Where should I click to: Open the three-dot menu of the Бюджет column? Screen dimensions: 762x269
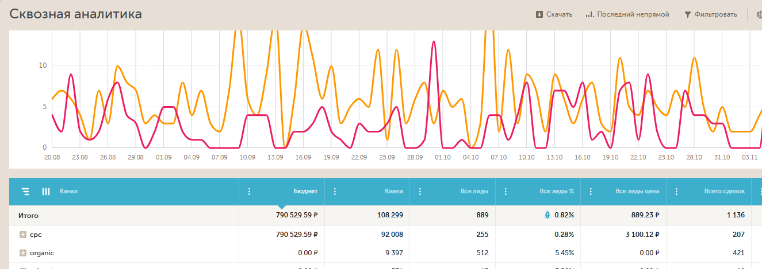(249, 192)
